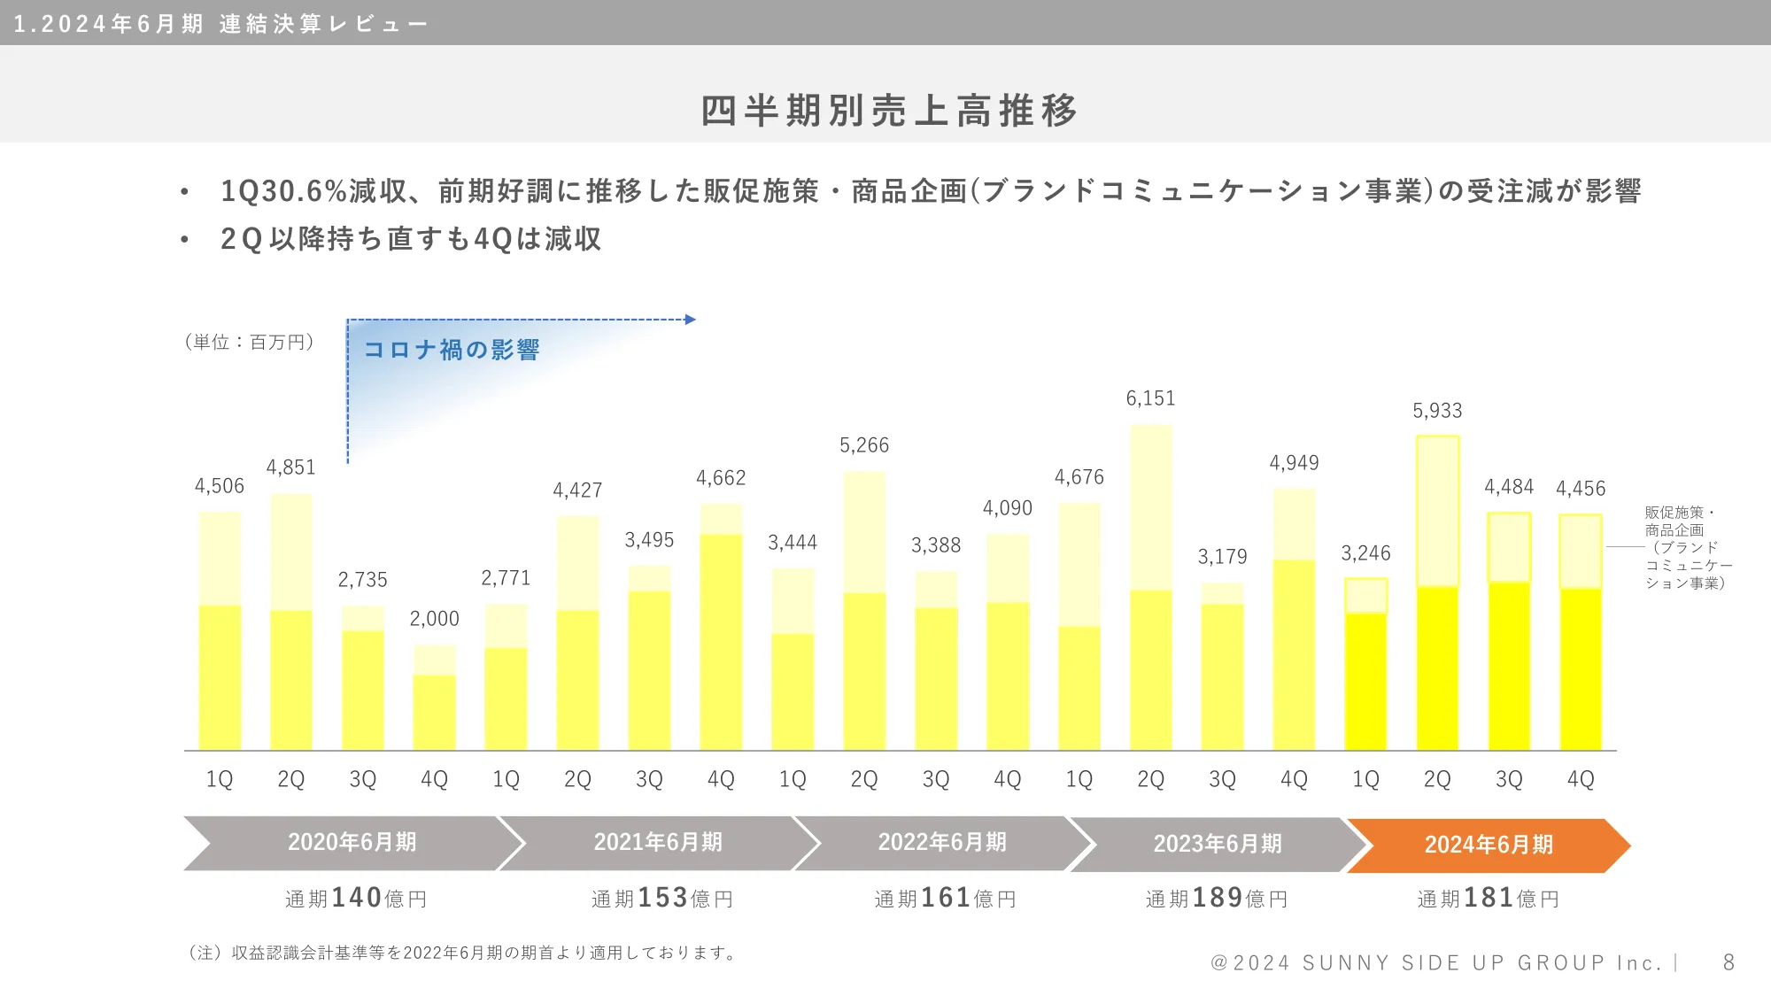Viewport: 1771px width, 996px height.
Task: Click the bar value 4,676
Action: [x=1080, y=477]
